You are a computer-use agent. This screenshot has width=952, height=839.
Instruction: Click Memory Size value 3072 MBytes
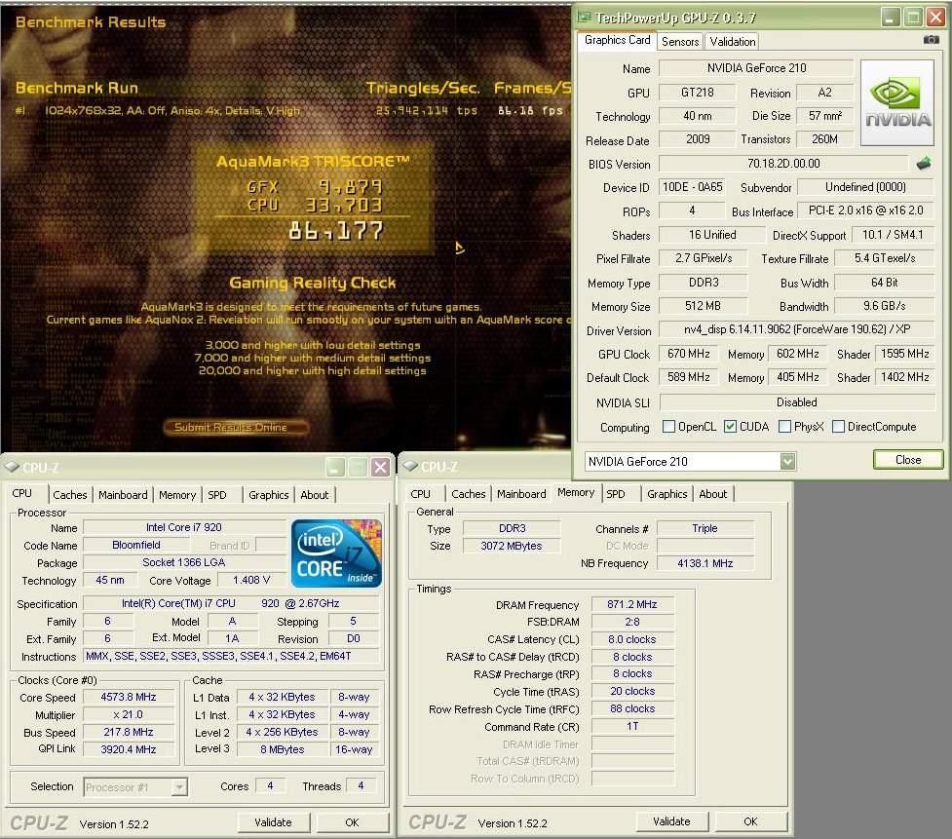[x=512, y=546]
